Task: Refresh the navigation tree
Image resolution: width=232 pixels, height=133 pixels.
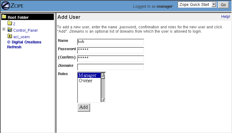Action: tap(14, 47)
